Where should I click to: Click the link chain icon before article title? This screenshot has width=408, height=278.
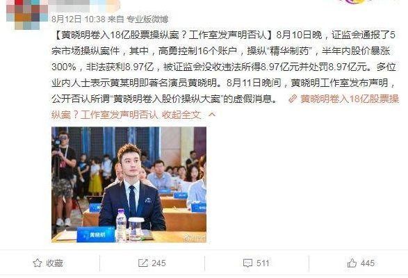pyautogui.click(x=293, y=99)
